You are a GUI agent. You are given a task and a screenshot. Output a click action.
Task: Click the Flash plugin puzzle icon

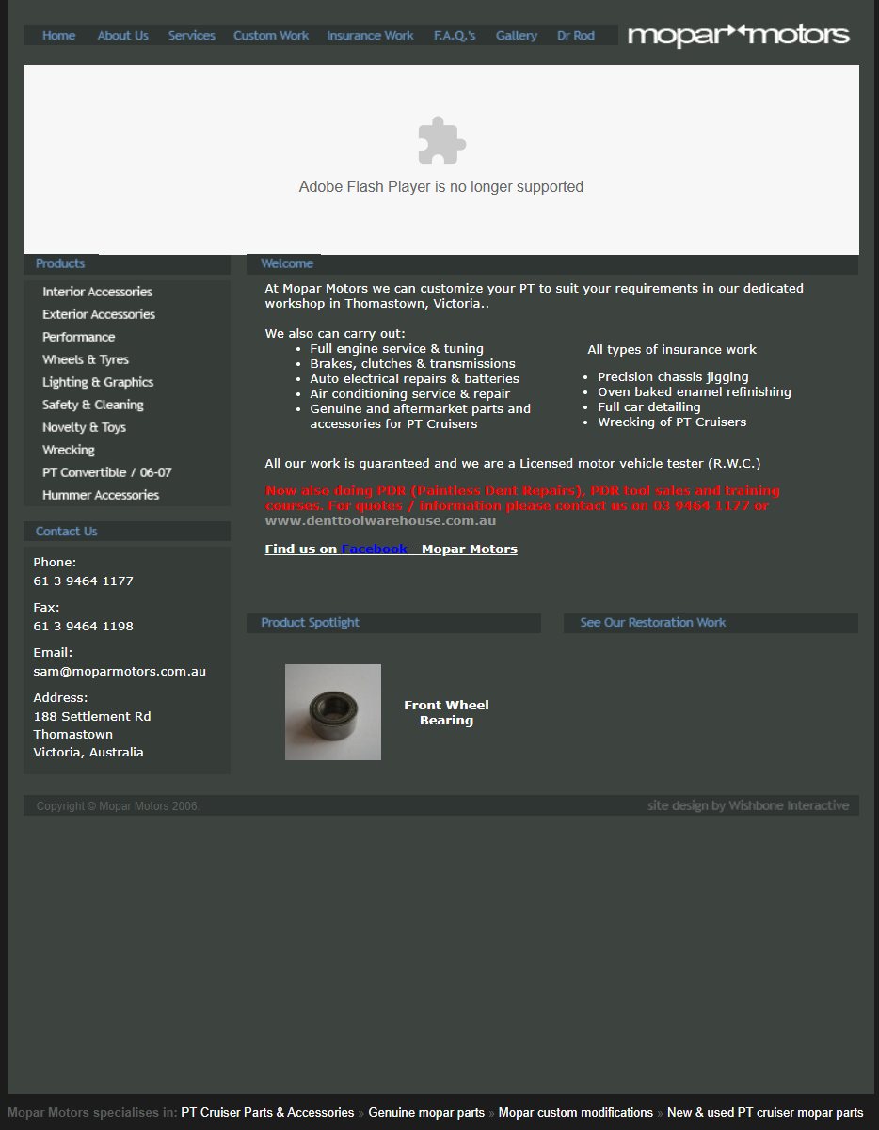point(441,141)
